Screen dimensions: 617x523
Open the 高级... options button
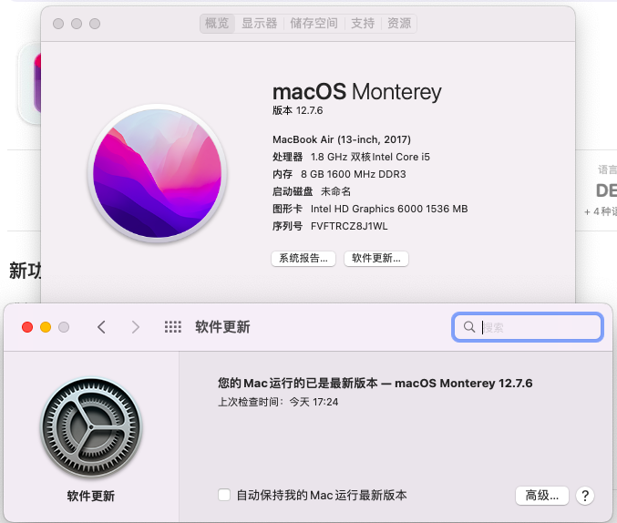click(x=542, y=496)
